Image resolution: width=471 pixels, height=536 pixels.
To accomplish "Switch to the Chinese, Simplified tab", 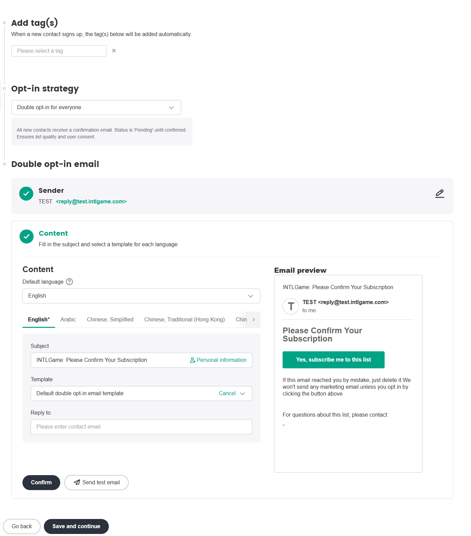I will 110,320.
